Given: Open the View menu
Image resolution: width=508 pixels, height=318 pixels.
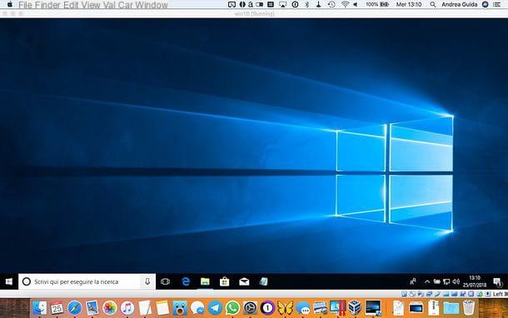Looking at the screenshot, I should [91, 5].
